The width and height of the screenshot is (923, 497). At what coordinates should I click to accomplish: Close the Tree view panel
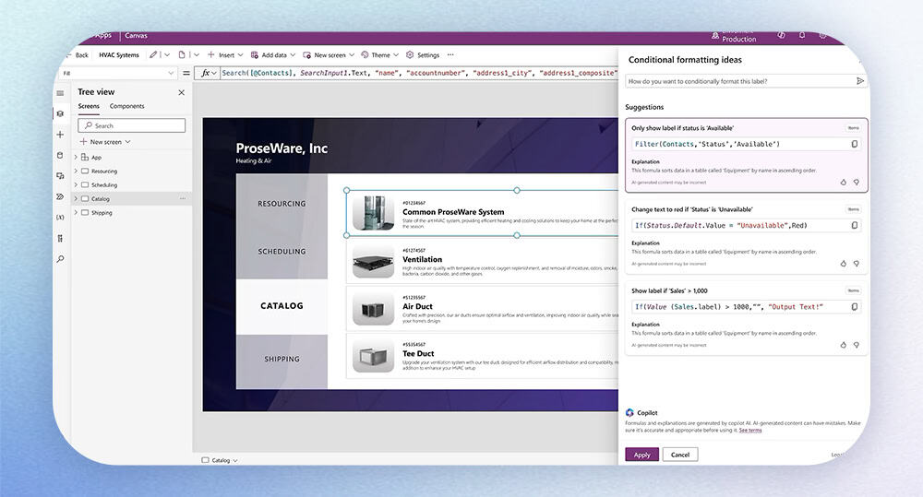pyautogui.click(x=181, y=92)
